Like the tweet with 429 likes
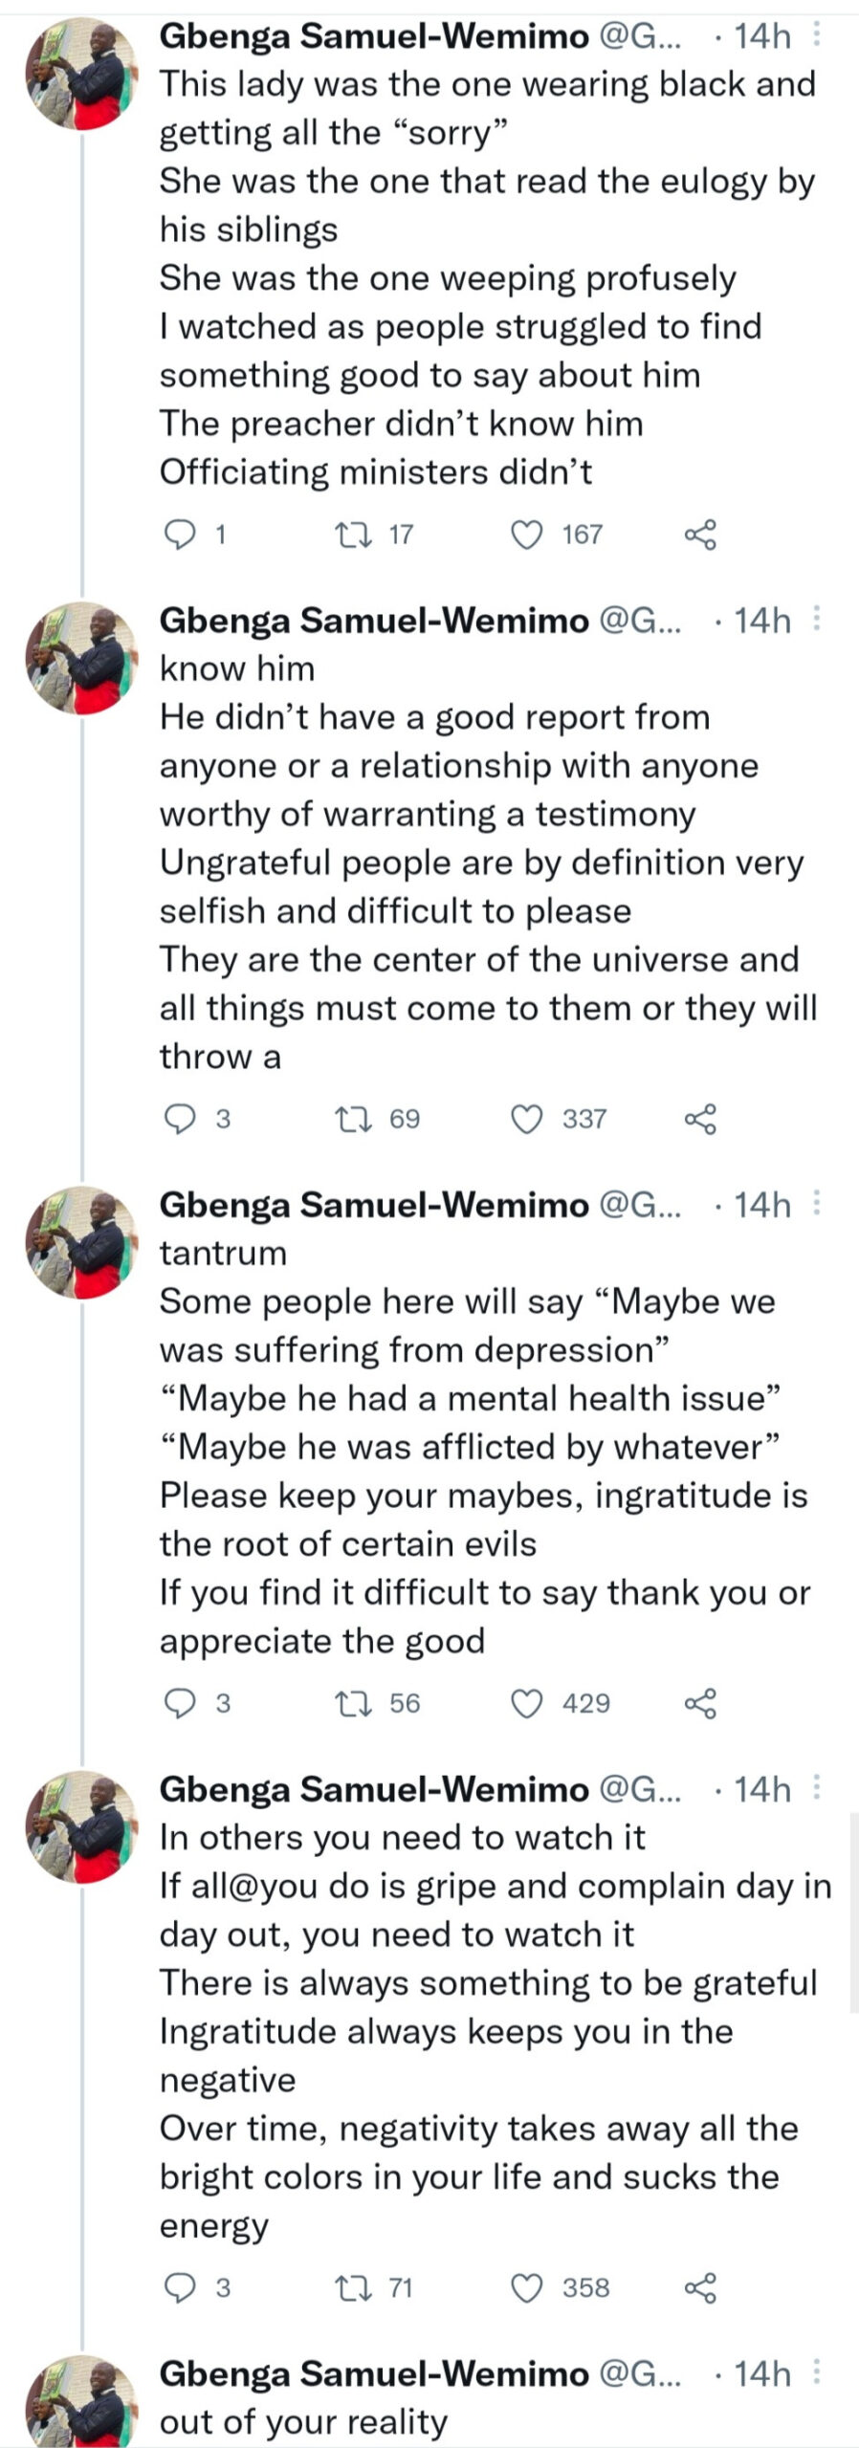Viewport: 859px width, 2448px height. [x=527, y=1703]
